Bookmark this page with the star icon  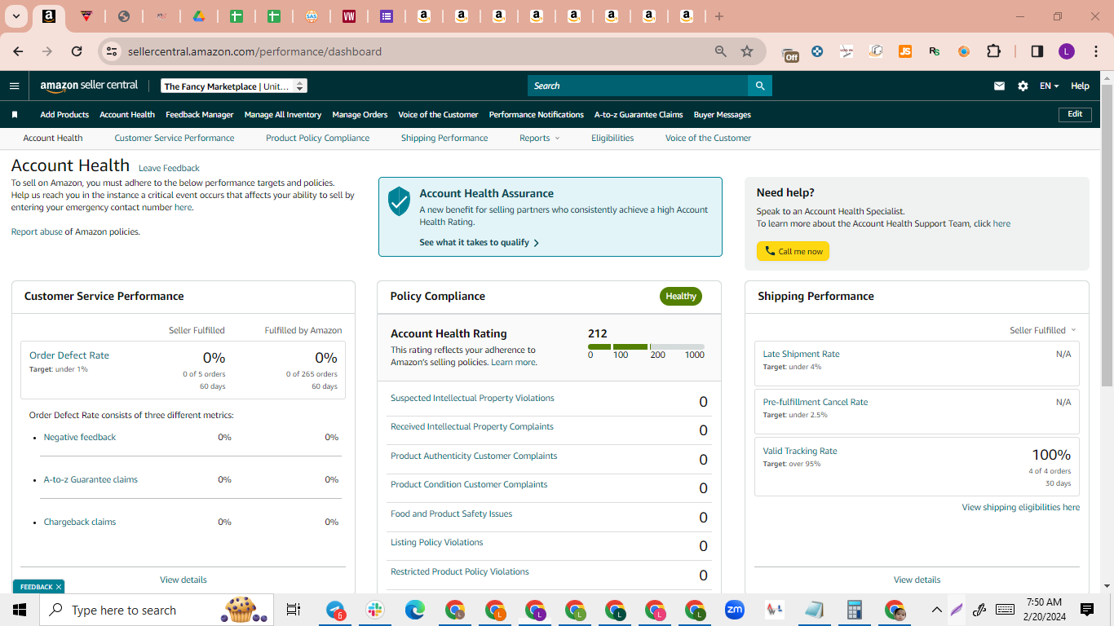(747, 51)
